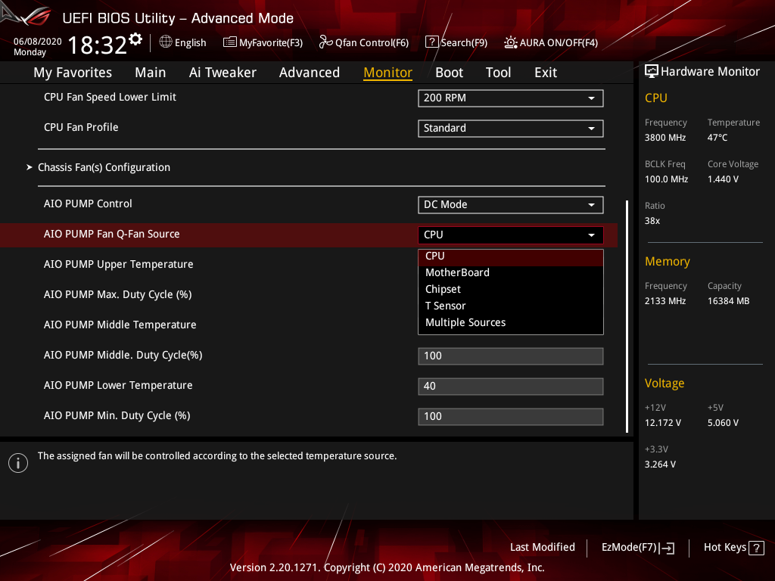Select Chipset option in dropdown list

511,290
